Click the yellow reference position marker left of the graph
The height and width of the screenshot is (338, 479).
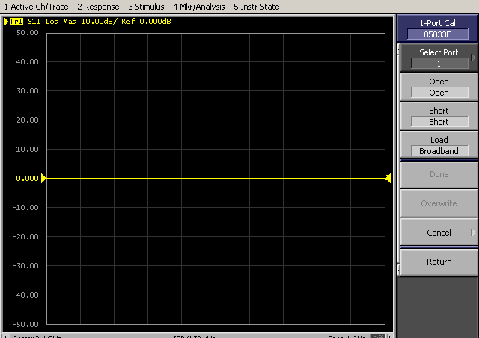43,178
